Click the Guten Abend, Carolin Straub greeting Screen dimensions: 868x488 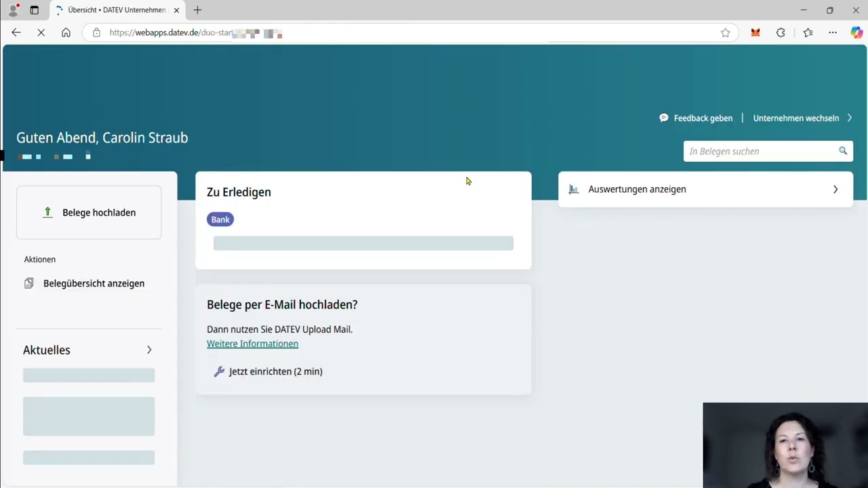pos(102,138)
